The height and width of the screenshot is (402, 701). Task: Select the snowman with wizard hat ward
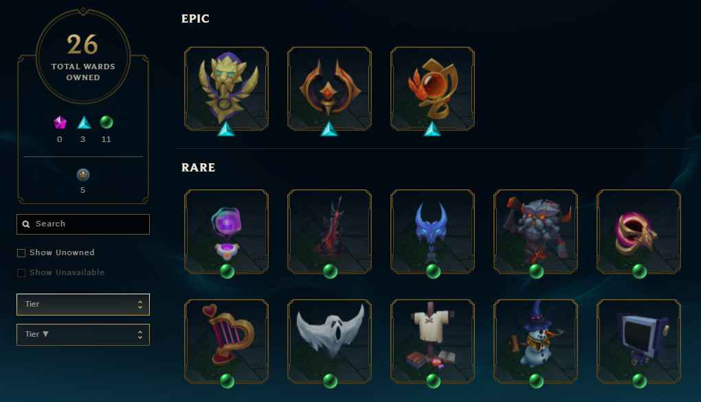click(x=535, y=342)
